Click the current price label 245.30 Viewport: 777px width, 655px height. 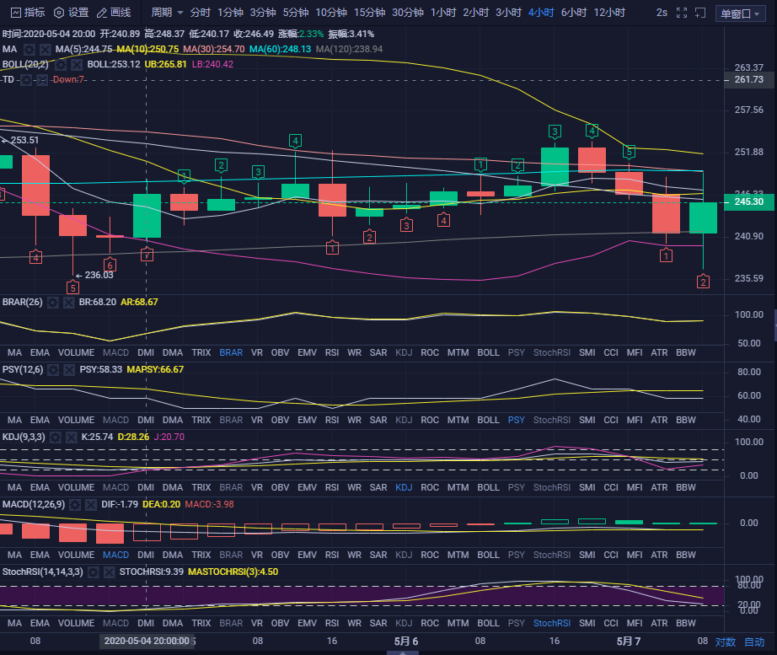[748, 201]
